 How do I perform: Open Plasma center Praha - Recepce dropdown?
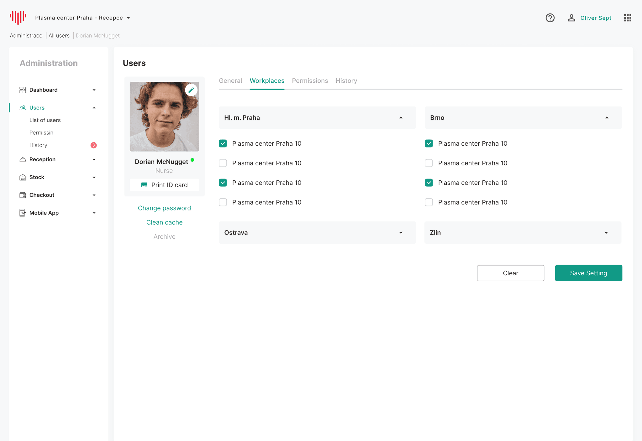83,18
